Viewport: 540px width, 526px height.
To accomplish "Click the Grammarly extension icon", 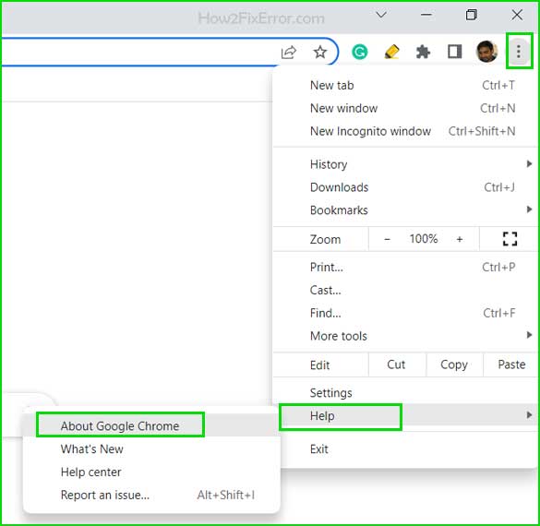I will coord(360,52).
